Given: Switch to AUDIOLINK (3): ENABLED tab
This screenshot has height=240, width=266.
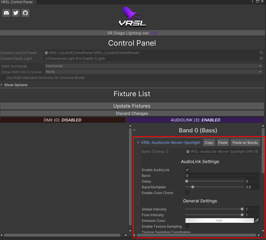Looking at the screenshot, I should point(196,120).
